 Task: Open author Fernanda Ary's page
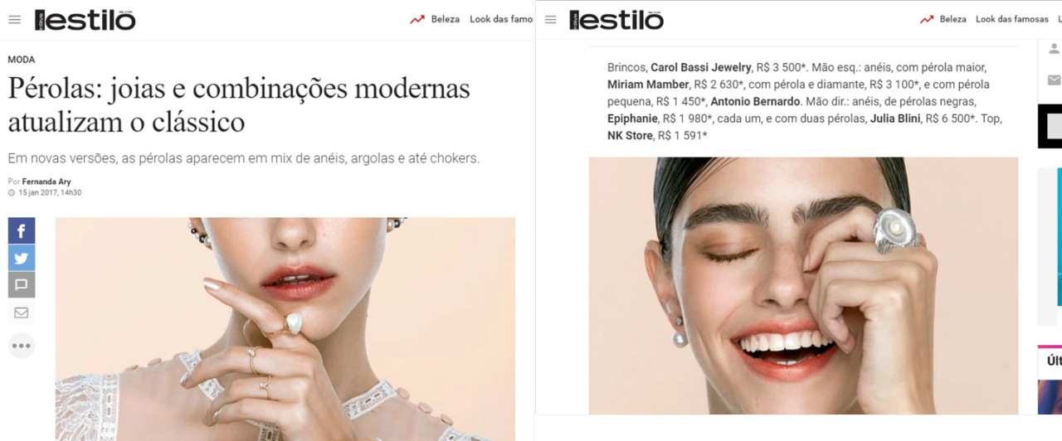pyautogui.click(x=47, y=181)
